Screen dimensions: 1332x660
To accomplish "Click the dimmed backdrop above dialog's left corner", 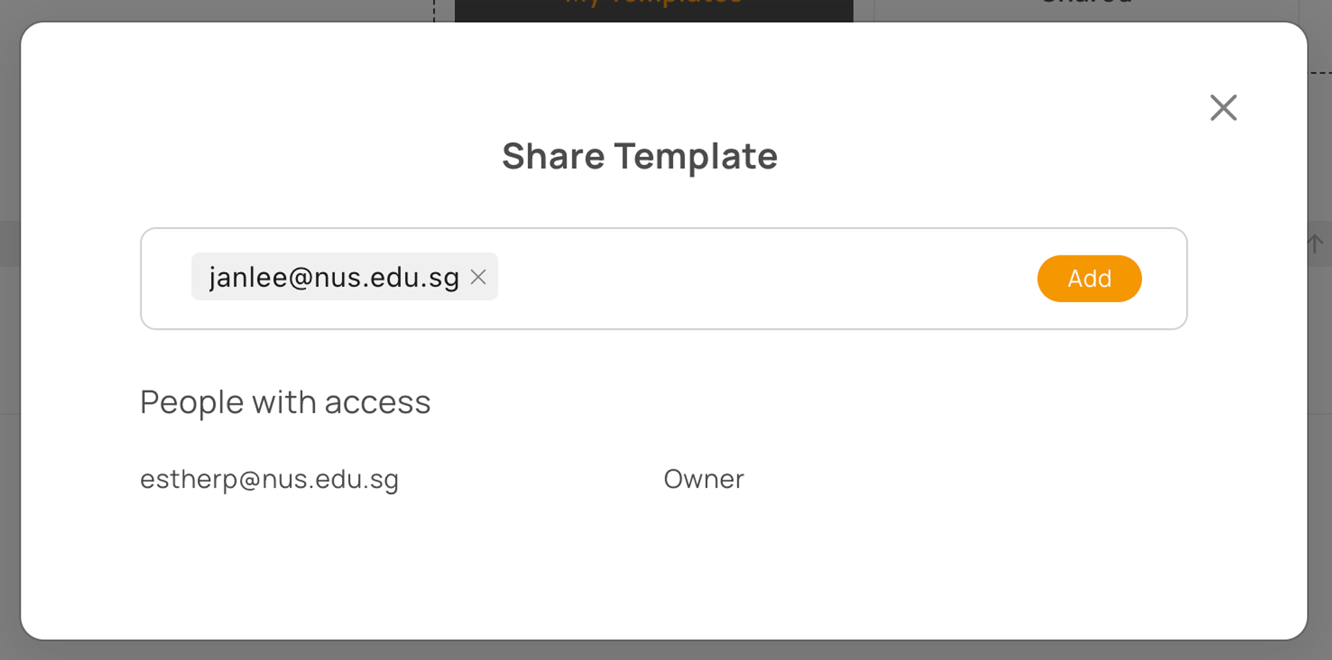I will pyautogui.click(x=208, y=10).
